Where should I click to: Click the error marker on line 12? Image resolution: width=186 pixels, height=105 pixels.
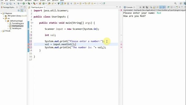28,44
